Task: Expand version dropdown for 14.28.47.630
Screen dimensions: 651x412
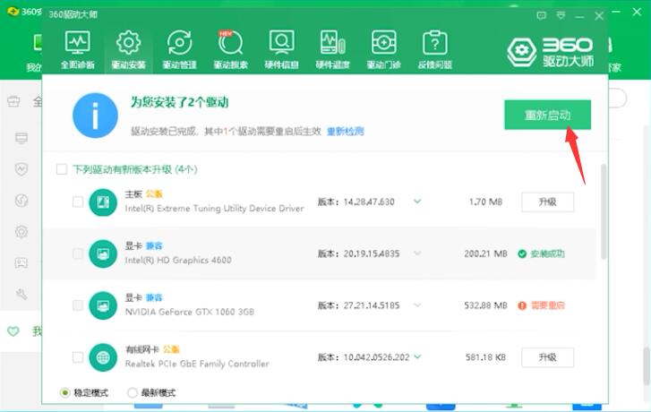Action: [x=417, y=202]
